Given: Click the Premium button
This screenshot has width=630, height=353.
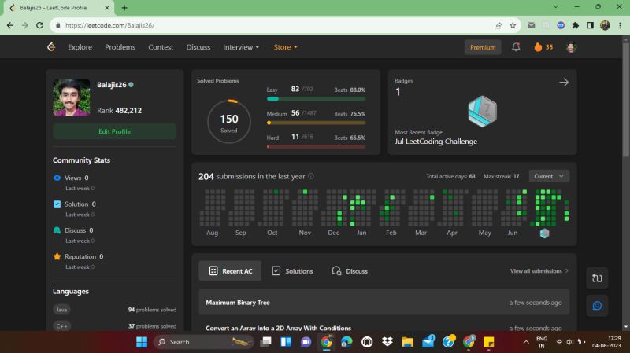Looking at the screenshot, I should tap(483, 47).
